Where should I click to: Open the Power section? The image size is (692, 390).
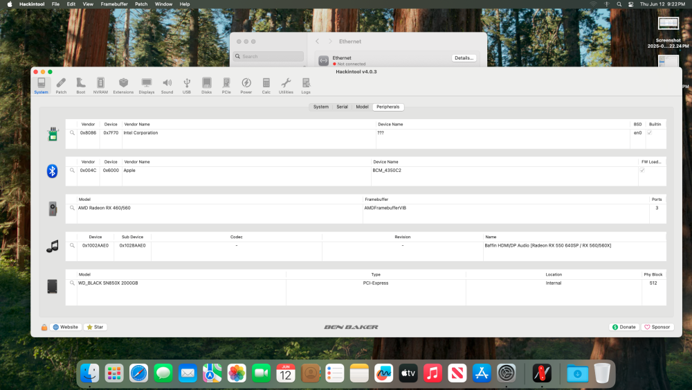coord(246,86)
